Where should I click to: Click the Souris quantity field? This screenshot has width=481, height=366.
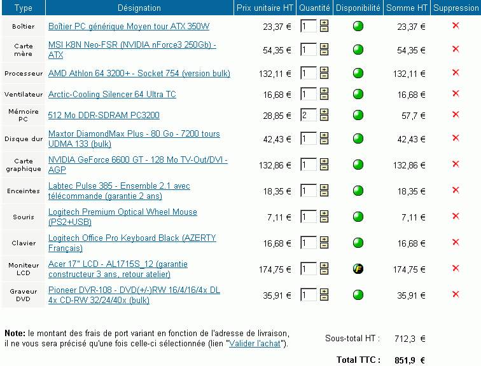[309, 217]
